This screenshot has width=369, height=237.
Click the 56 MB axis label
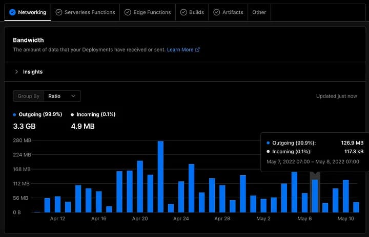(x=20, y=198)
